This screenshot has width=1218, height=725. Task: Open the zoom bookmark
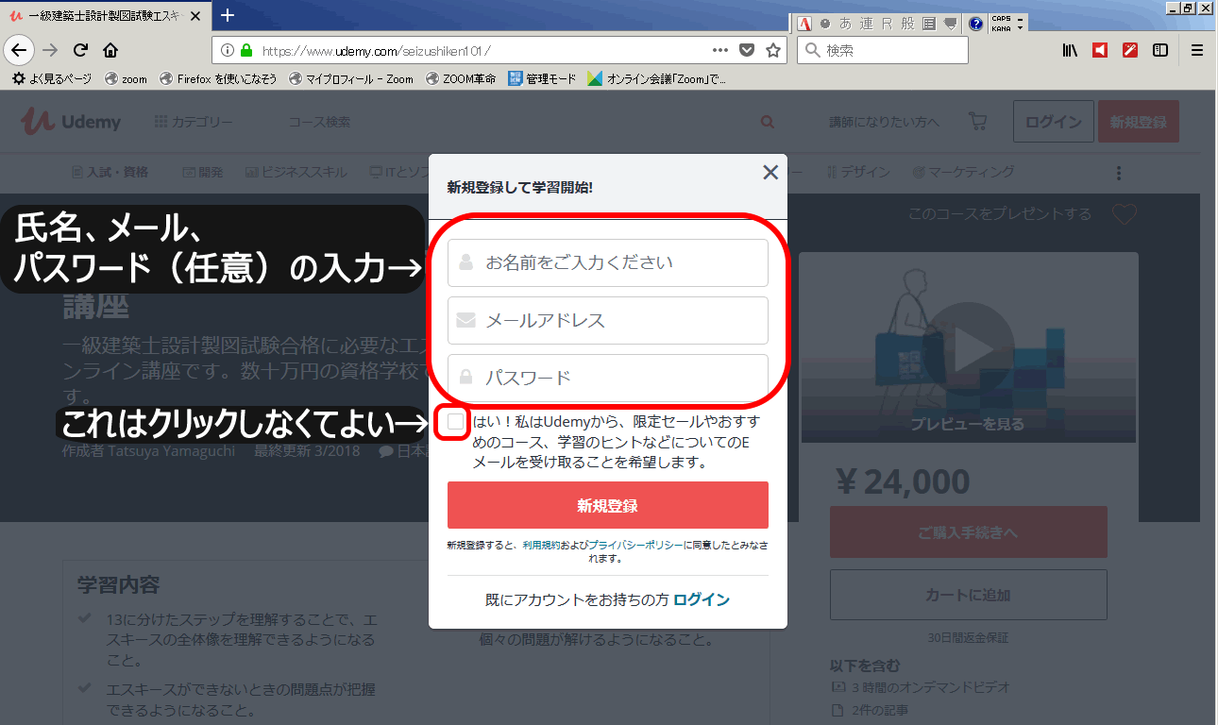[127, 79]
